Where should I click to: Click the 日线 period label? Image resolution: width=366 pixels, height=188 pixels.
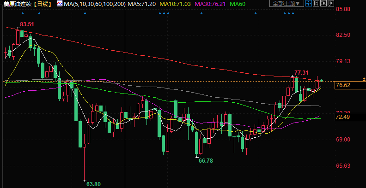[x=44, y=4]
